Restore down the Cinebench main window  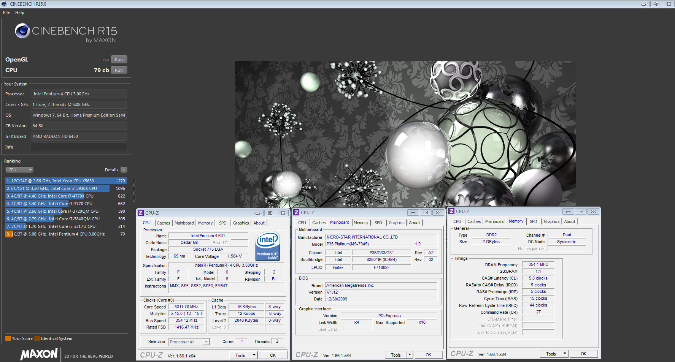656,4
